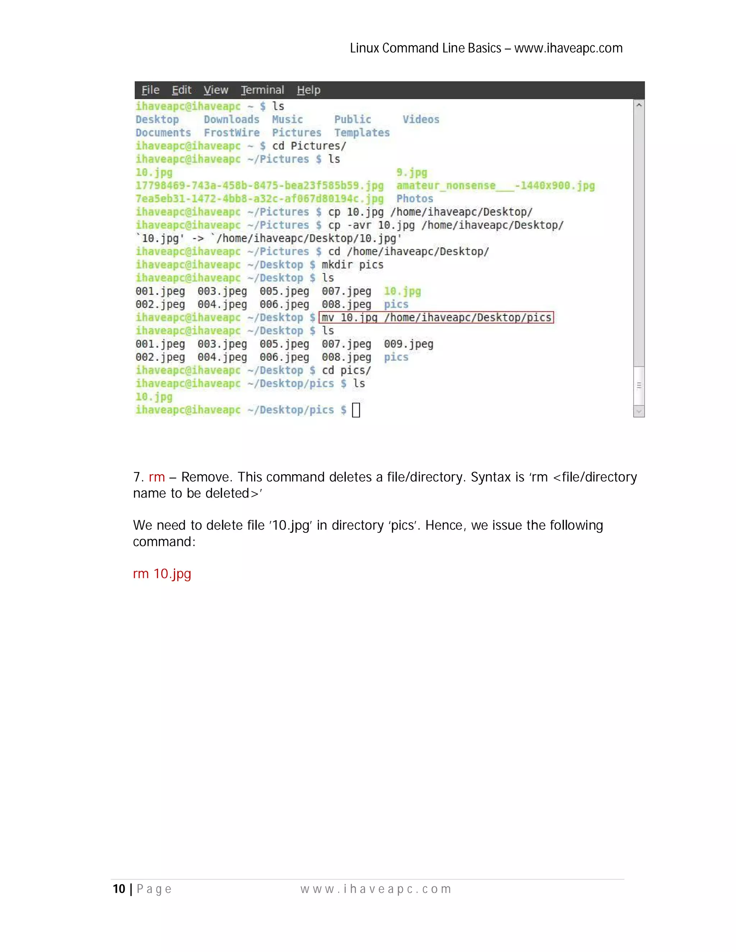Screen dimensions: 736x952
Task: Open the Edit menu in terminal
Action: tap(181, 90)
